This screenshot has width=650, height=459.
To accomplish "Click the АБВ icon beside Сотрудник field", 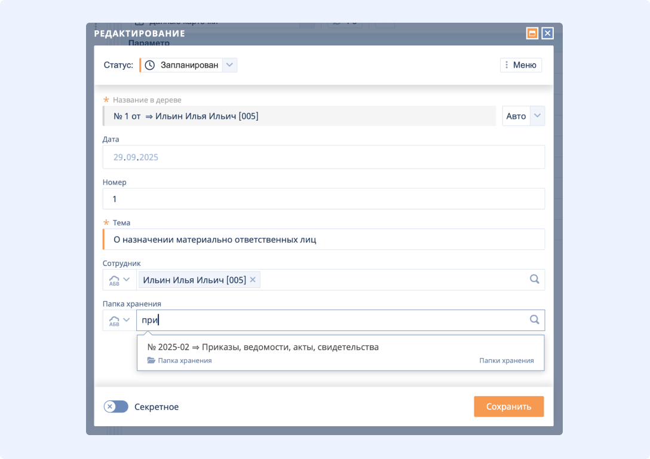I will click(x=114, y=280).
